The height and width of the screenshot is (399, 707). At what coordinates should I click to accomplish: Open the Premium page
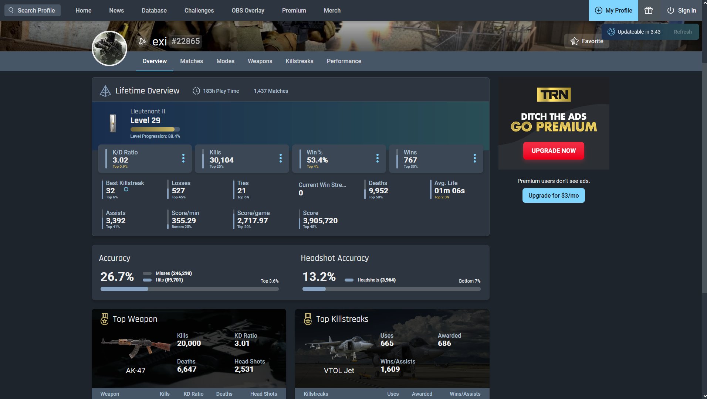[x=294, y=10]
